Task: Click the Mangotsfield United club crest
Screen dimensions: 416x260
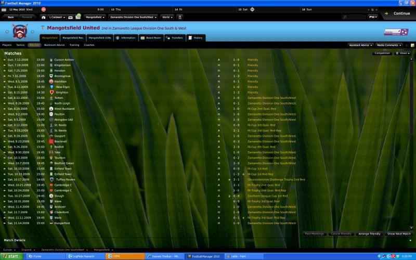Action: click(x=20, y=31)
